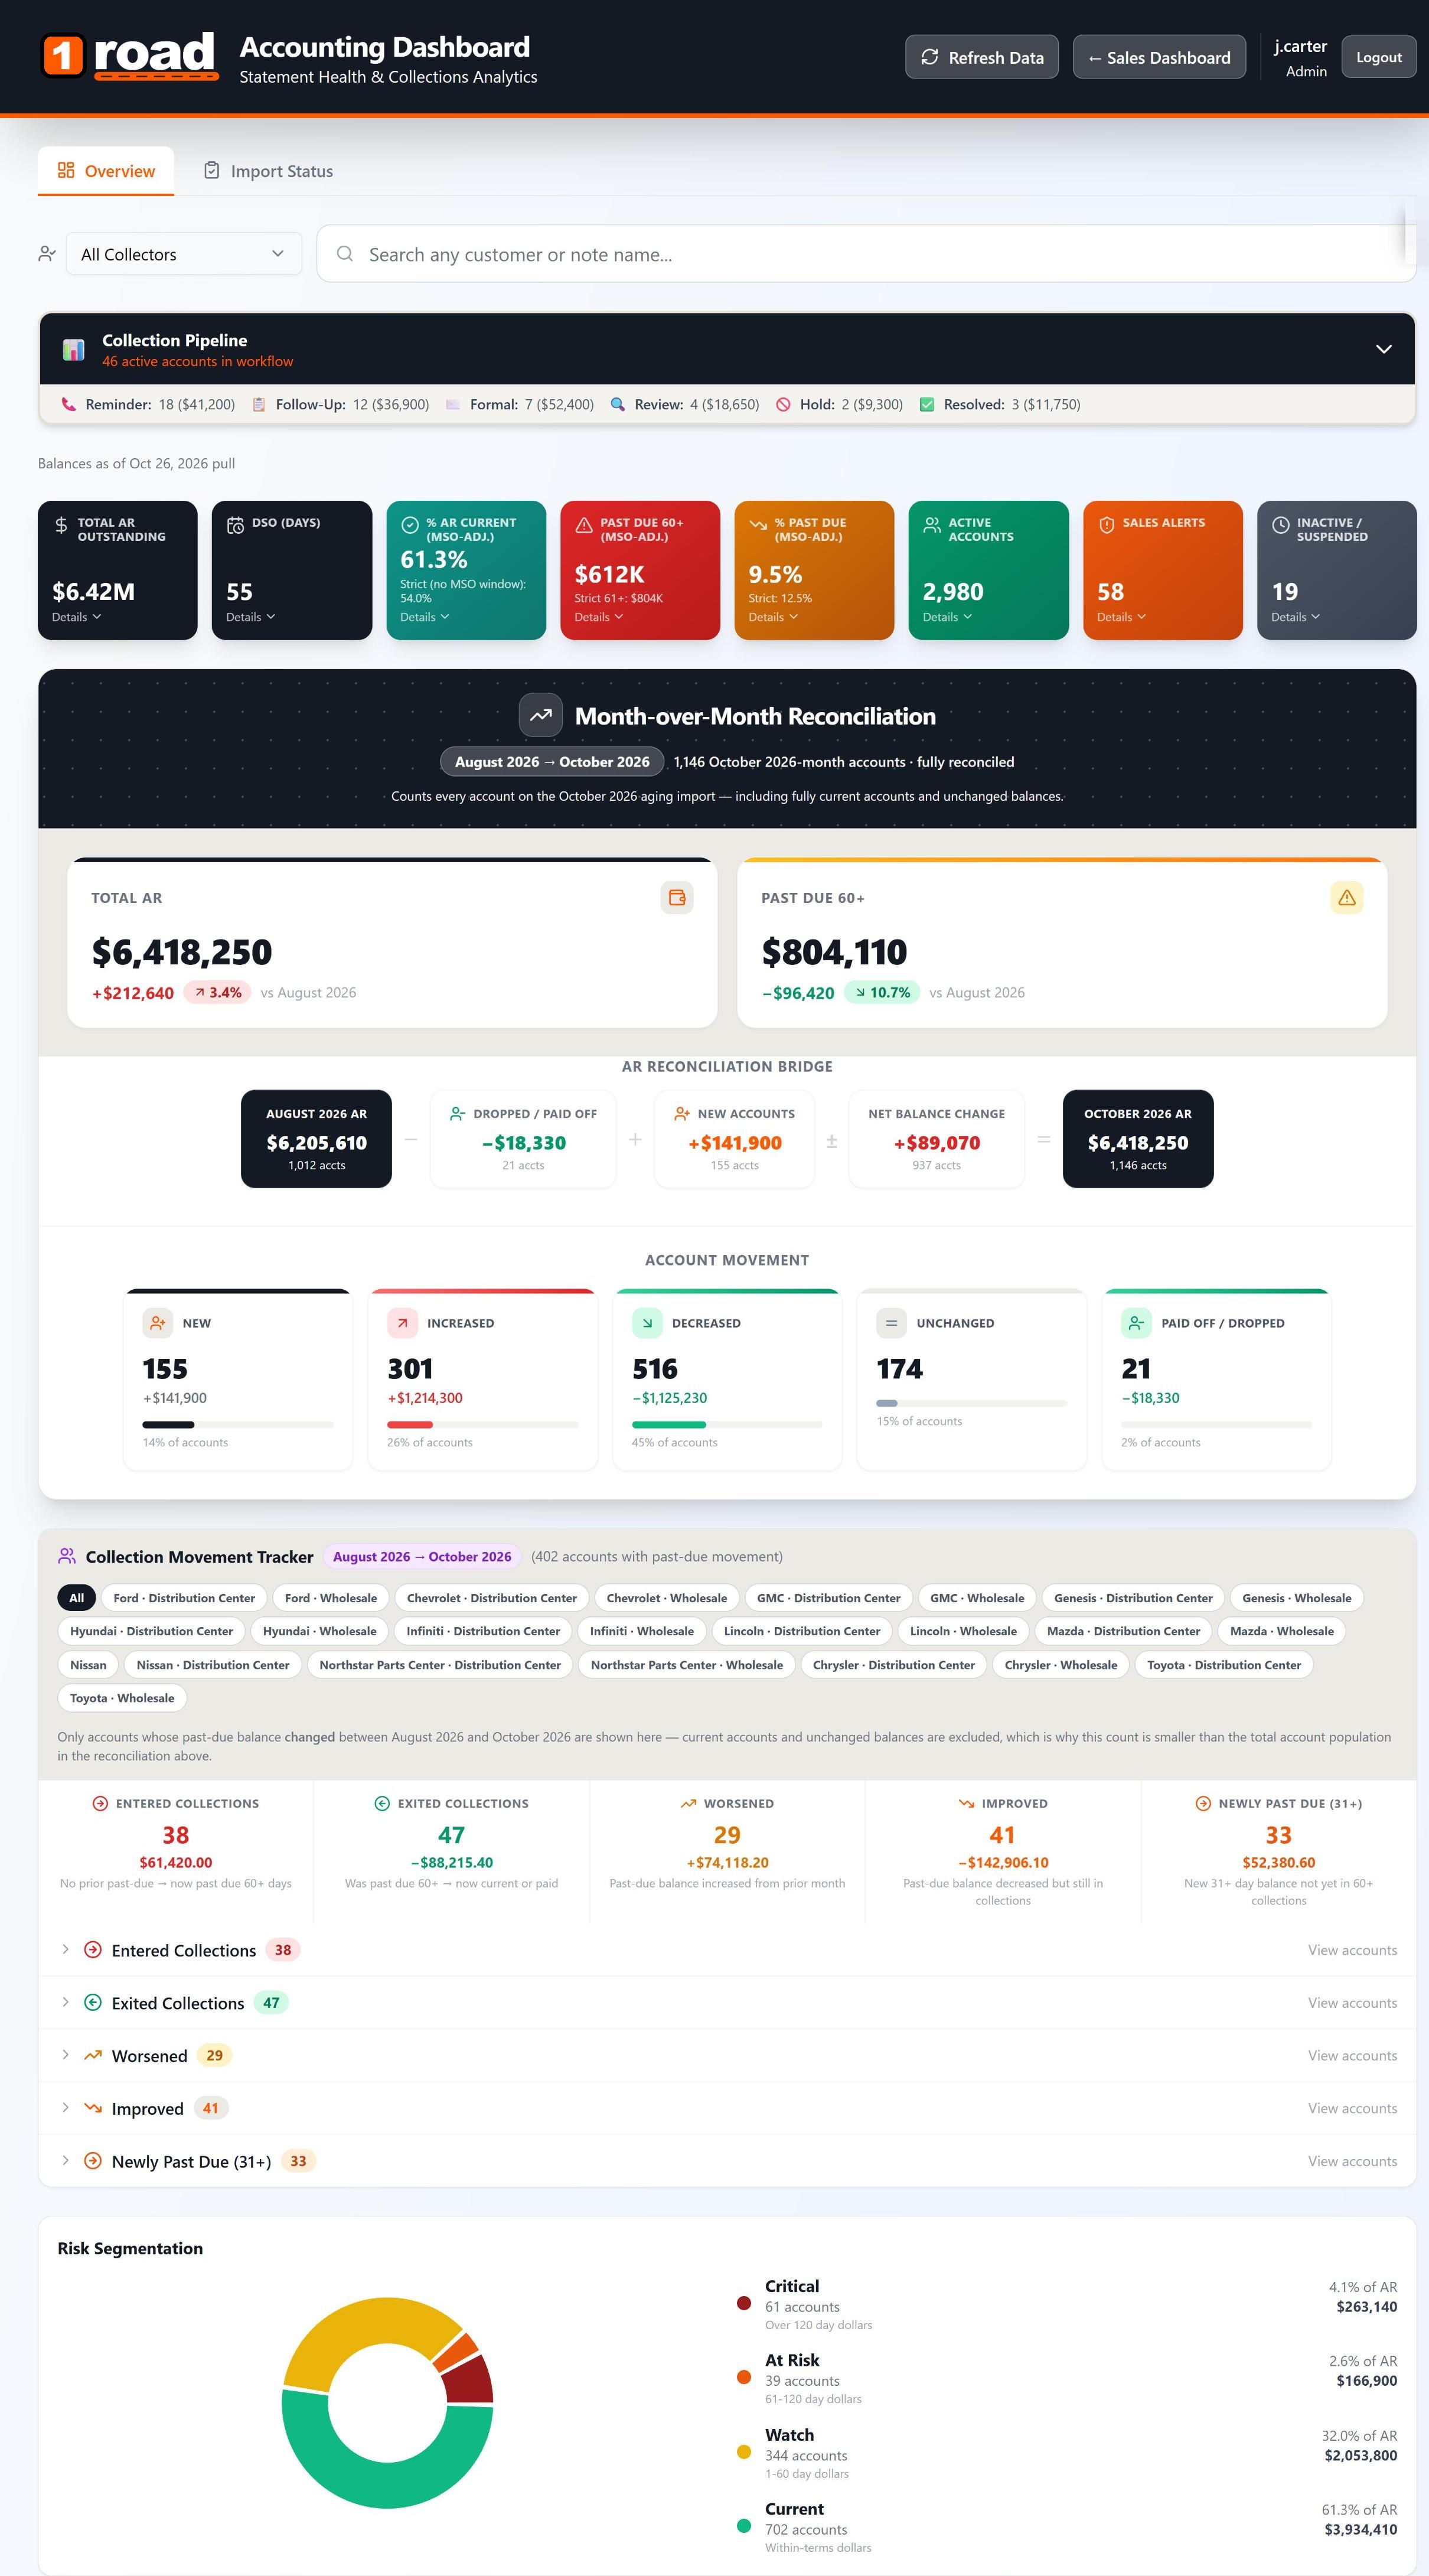Click the Improved stat tile with 41
Screen dimensions: 1429x2576
coord(1003,1852)
